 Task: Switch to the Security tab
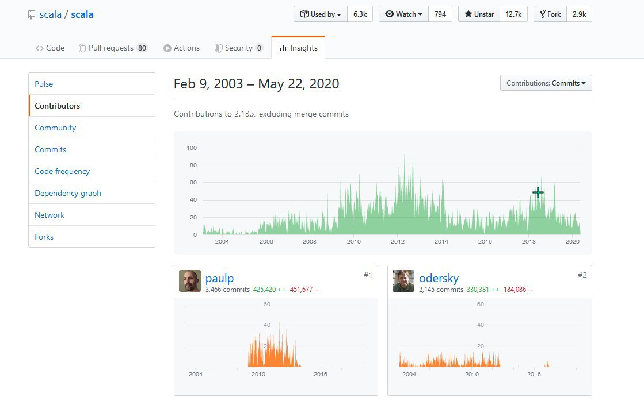pyautogui.click(x=239, y=48)
